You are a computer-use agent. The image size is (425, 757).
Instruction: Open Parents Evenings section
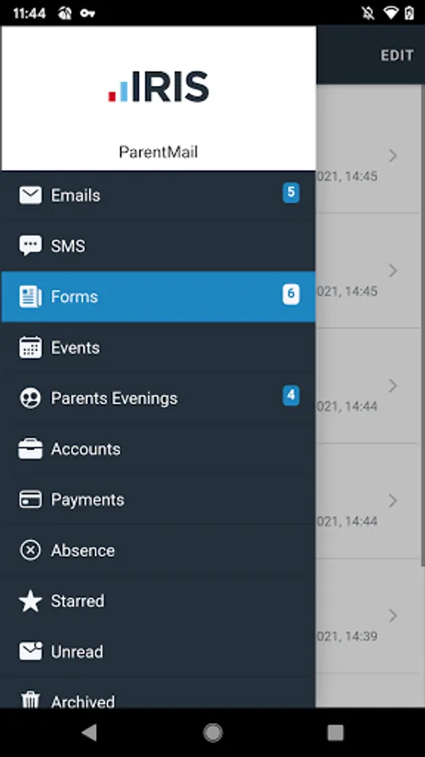159,399
